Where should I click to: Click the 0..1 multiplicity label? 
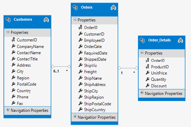point(56,71)
